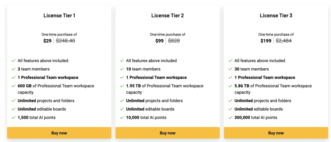Click checkmark beside 10 team members
Viewport: 331px width, 142px height.
click(x=122, y=69)
